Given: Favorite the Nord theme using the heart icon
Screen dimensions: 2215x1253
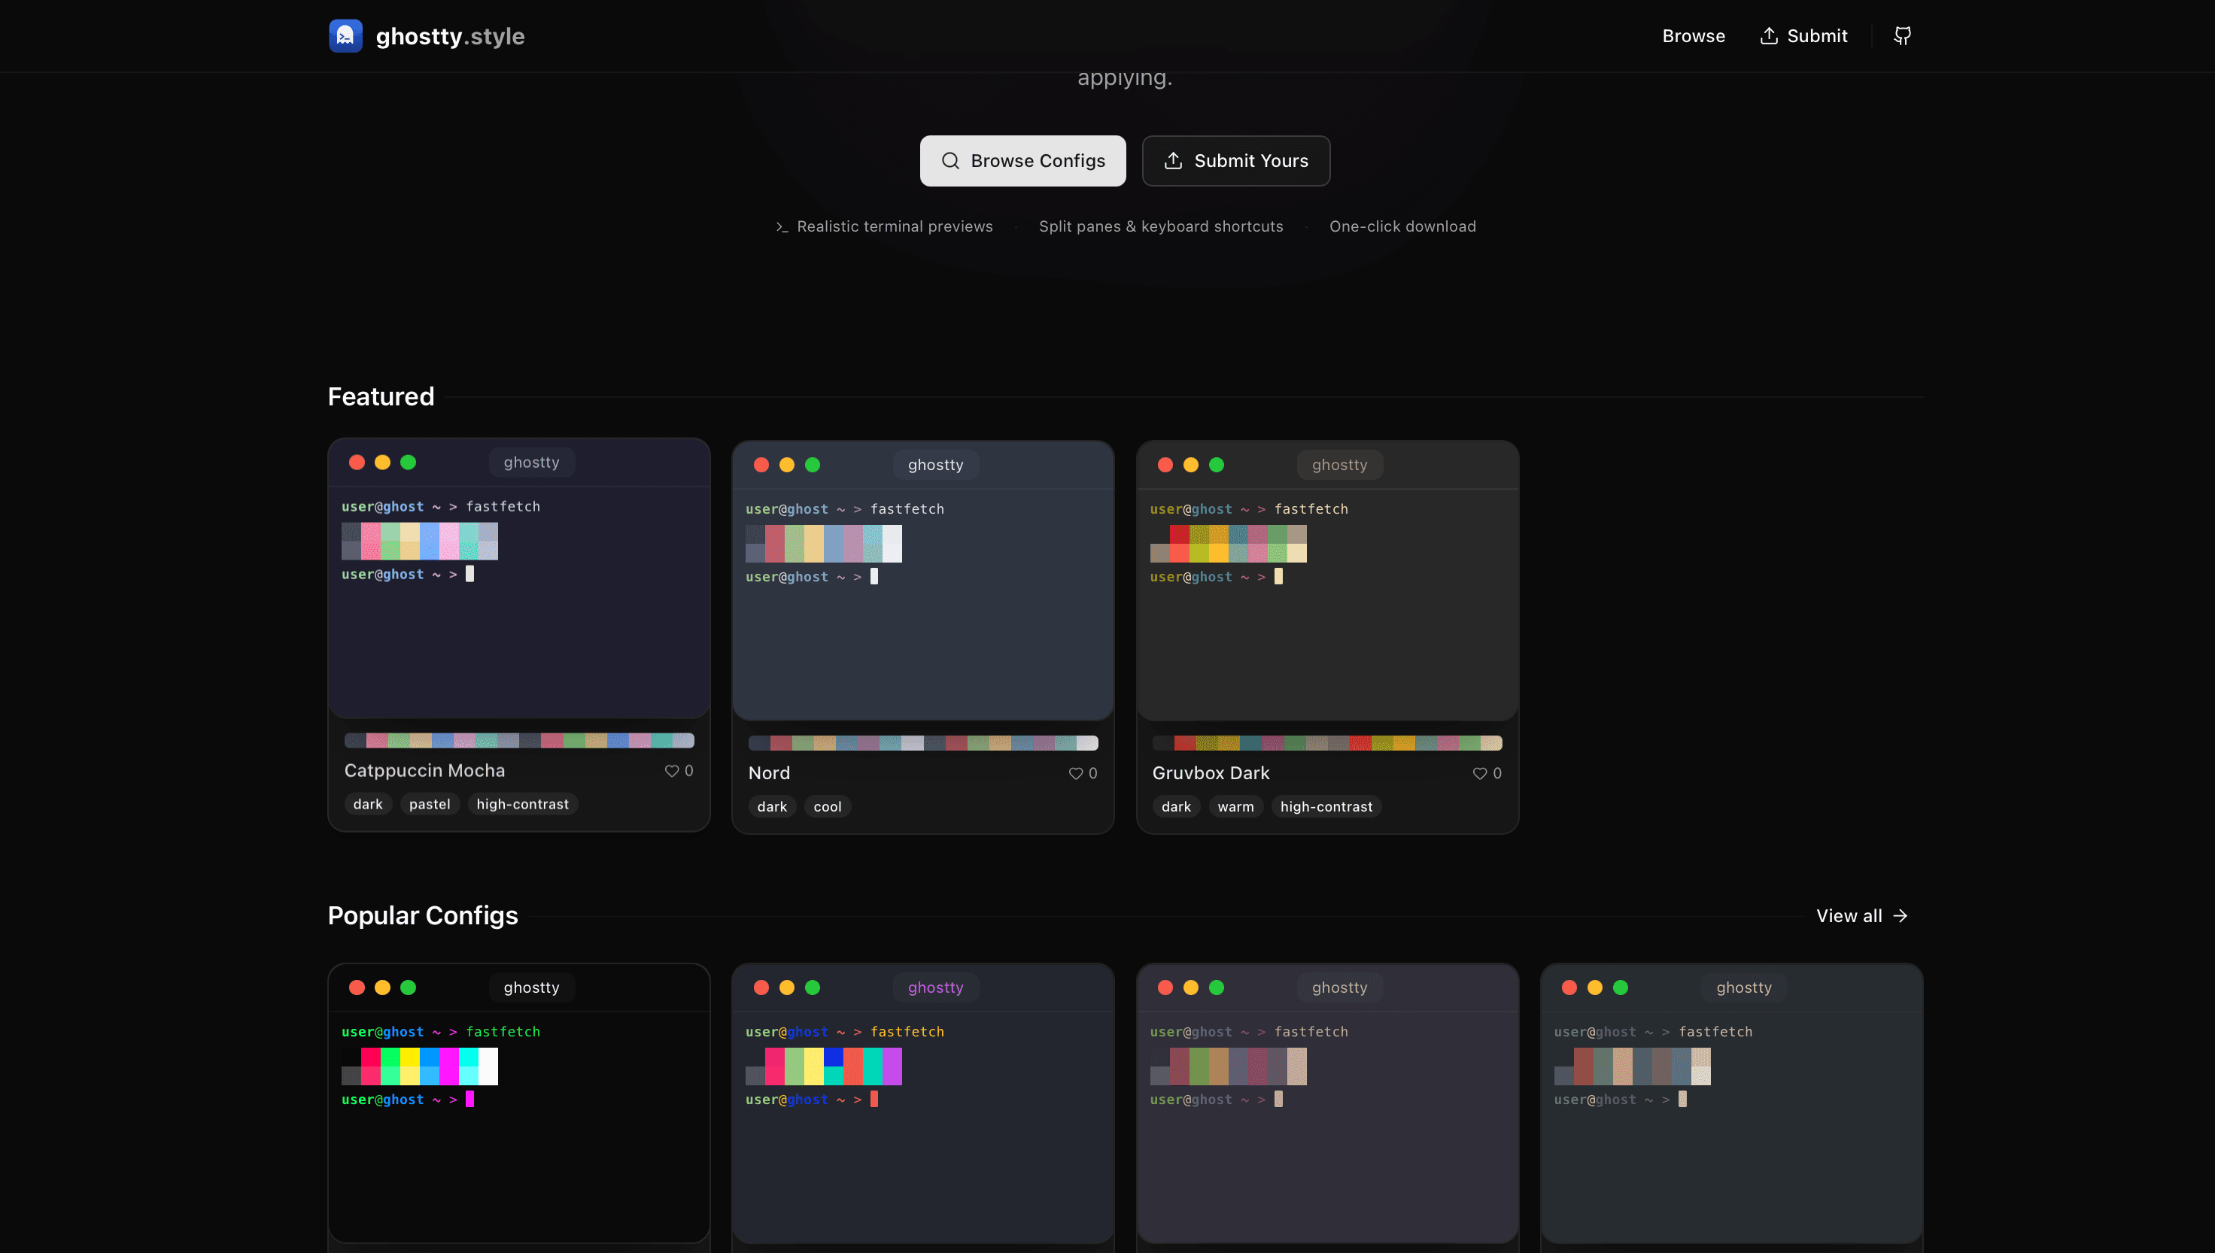Looking at the screenshot, I should tap(1076, 773).
